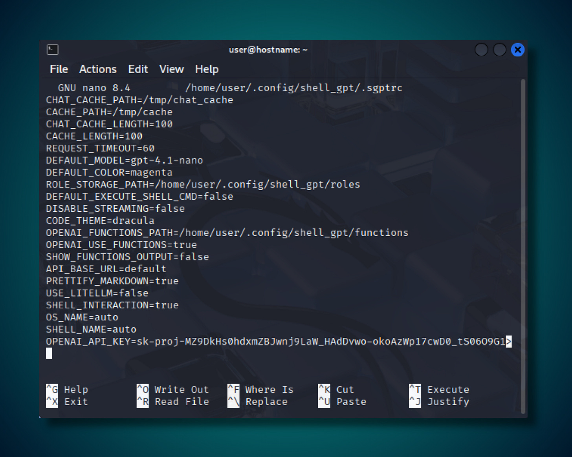Click the ^J Justify key indicator
The width and height of the screenshot is (572, 457).
tap(414, 401)
